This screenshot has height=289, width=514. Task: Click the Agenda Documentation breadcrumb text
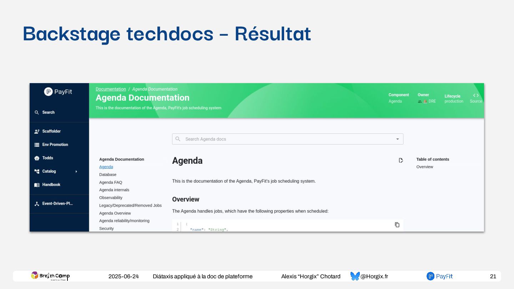click(x=155, y=89)
